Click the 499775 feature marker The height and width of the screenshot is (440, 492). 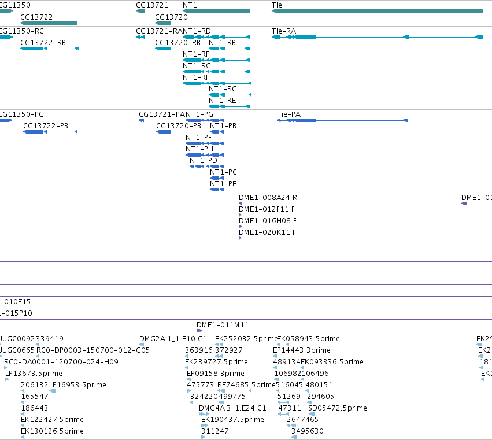221,402
